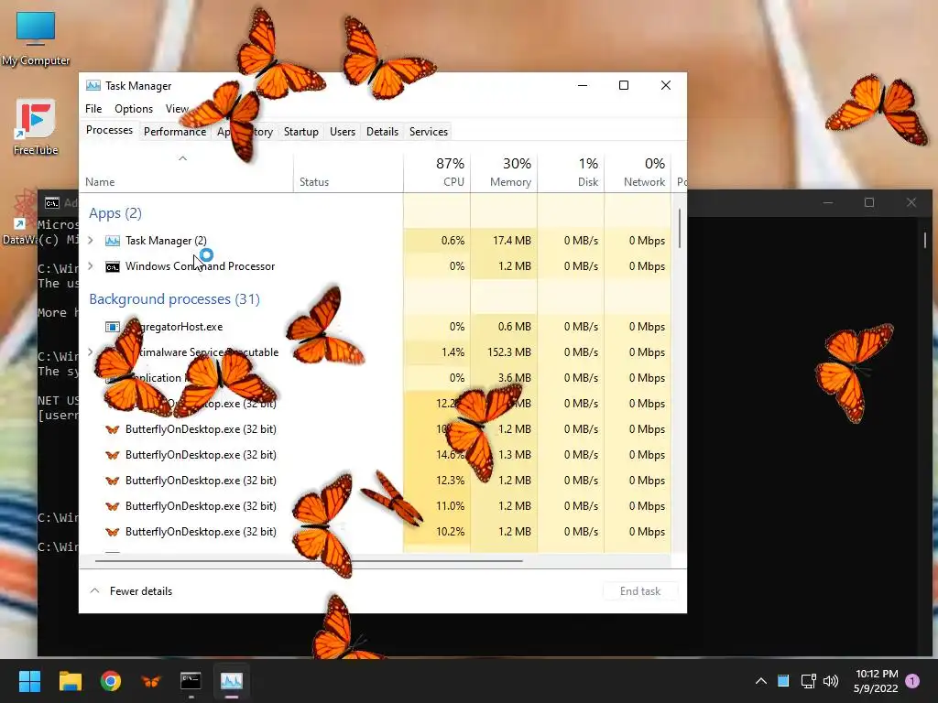Open the volume tray icon

[x=830, y=681]
